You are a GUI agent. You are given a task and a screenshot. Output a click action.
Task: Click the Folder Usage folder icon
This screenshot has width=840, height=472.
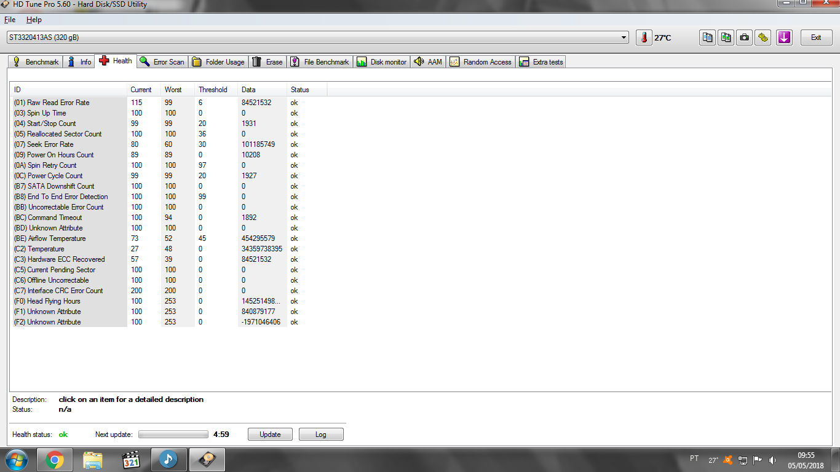197,61
